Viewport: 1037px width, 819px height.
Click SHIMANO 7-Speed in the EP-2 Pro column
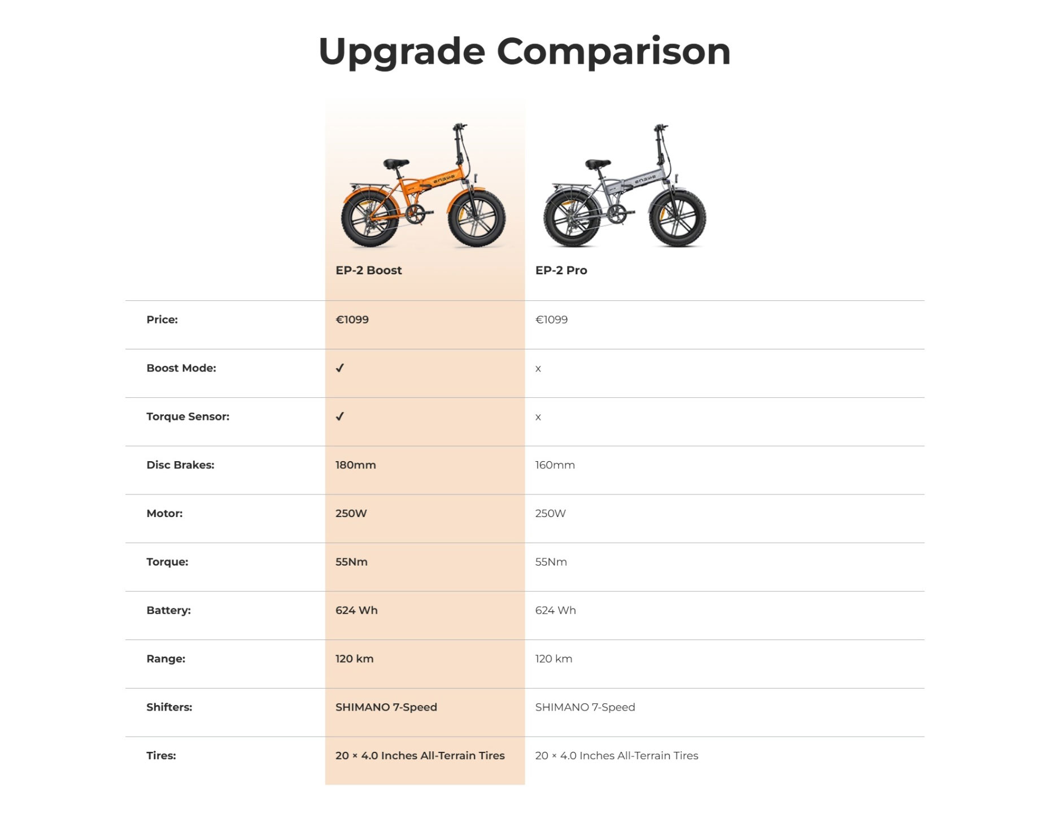(585, 707)
